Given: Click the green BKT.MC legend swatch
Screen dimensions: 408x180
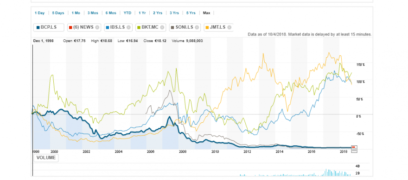Looking at the screenshot, I should pyautogui.click(x=139, y=27).
